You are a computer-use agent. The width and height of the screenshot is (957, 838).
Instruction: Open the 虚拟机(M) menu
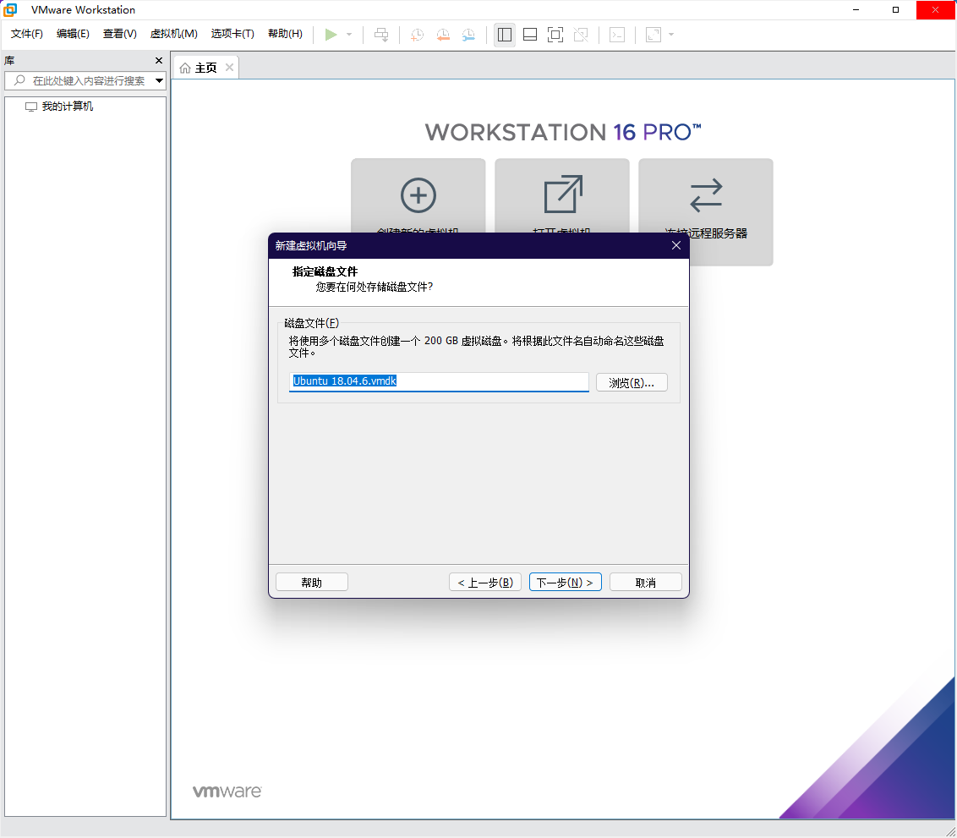(174, 34)
